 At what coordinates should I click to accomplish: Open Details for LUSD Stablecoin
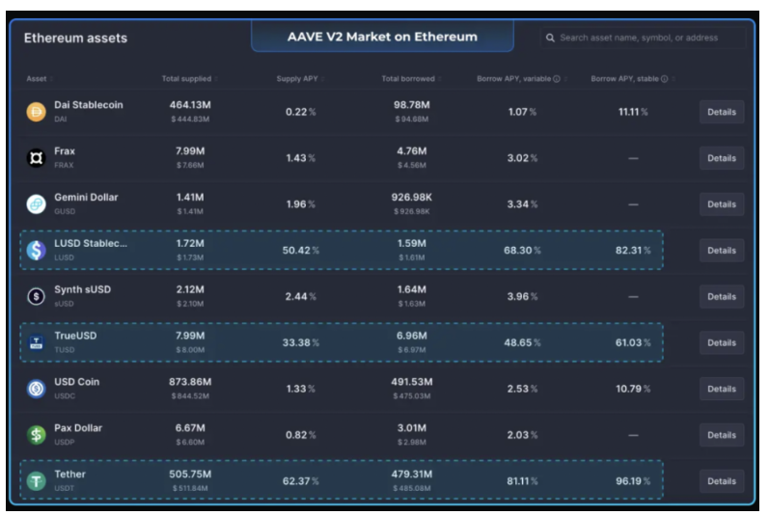coord(722,250)
